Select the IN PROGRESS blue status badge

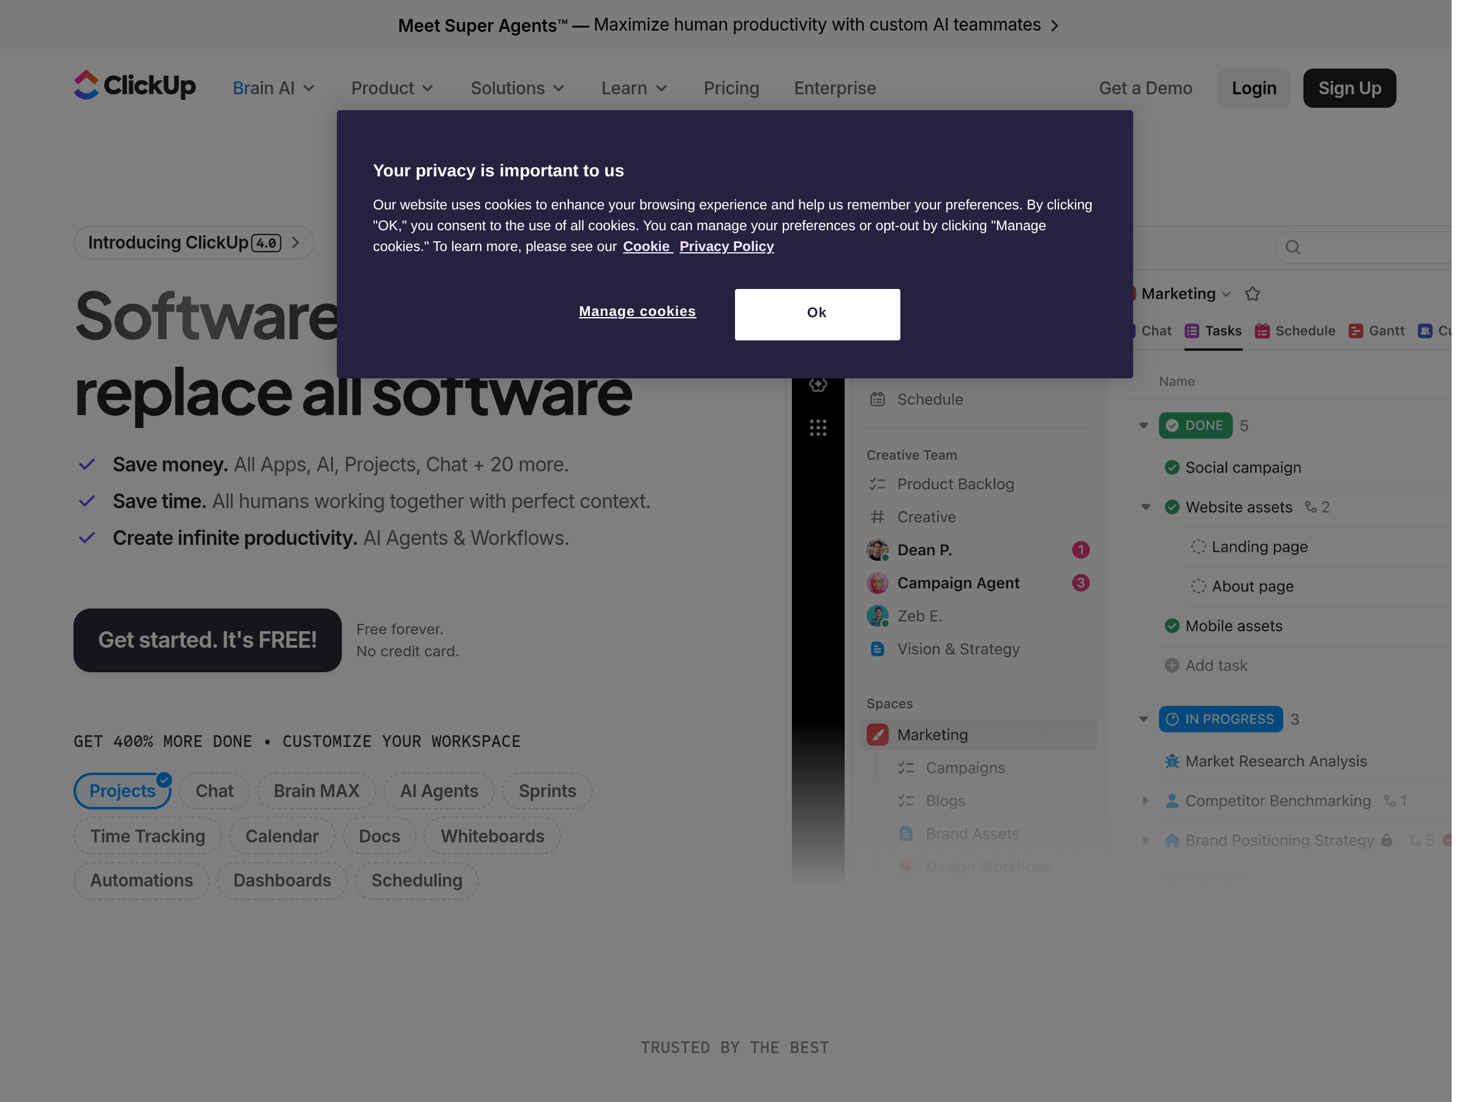(1220, 719)
